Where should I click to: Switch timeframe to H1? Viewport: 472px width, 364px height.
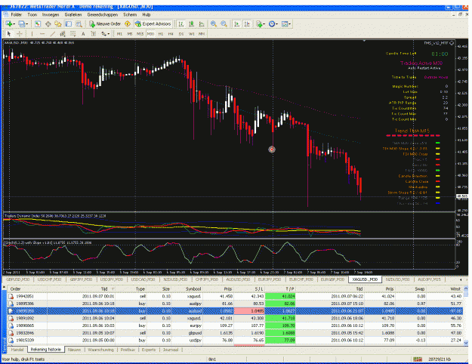pyautogui.click(x=161, y=34)
